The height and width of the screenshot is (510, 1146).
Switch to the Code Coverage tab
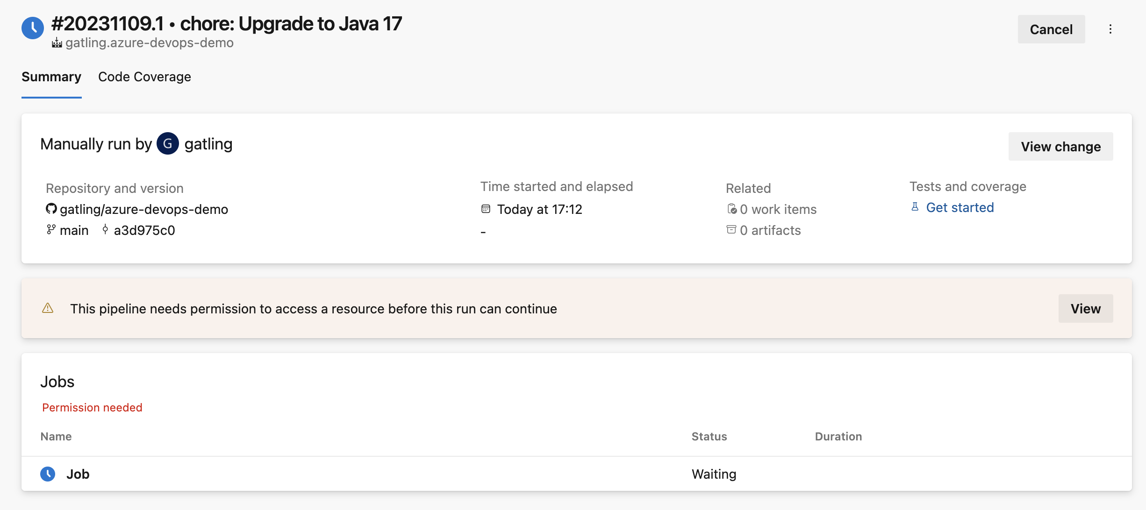pos(144,77)
